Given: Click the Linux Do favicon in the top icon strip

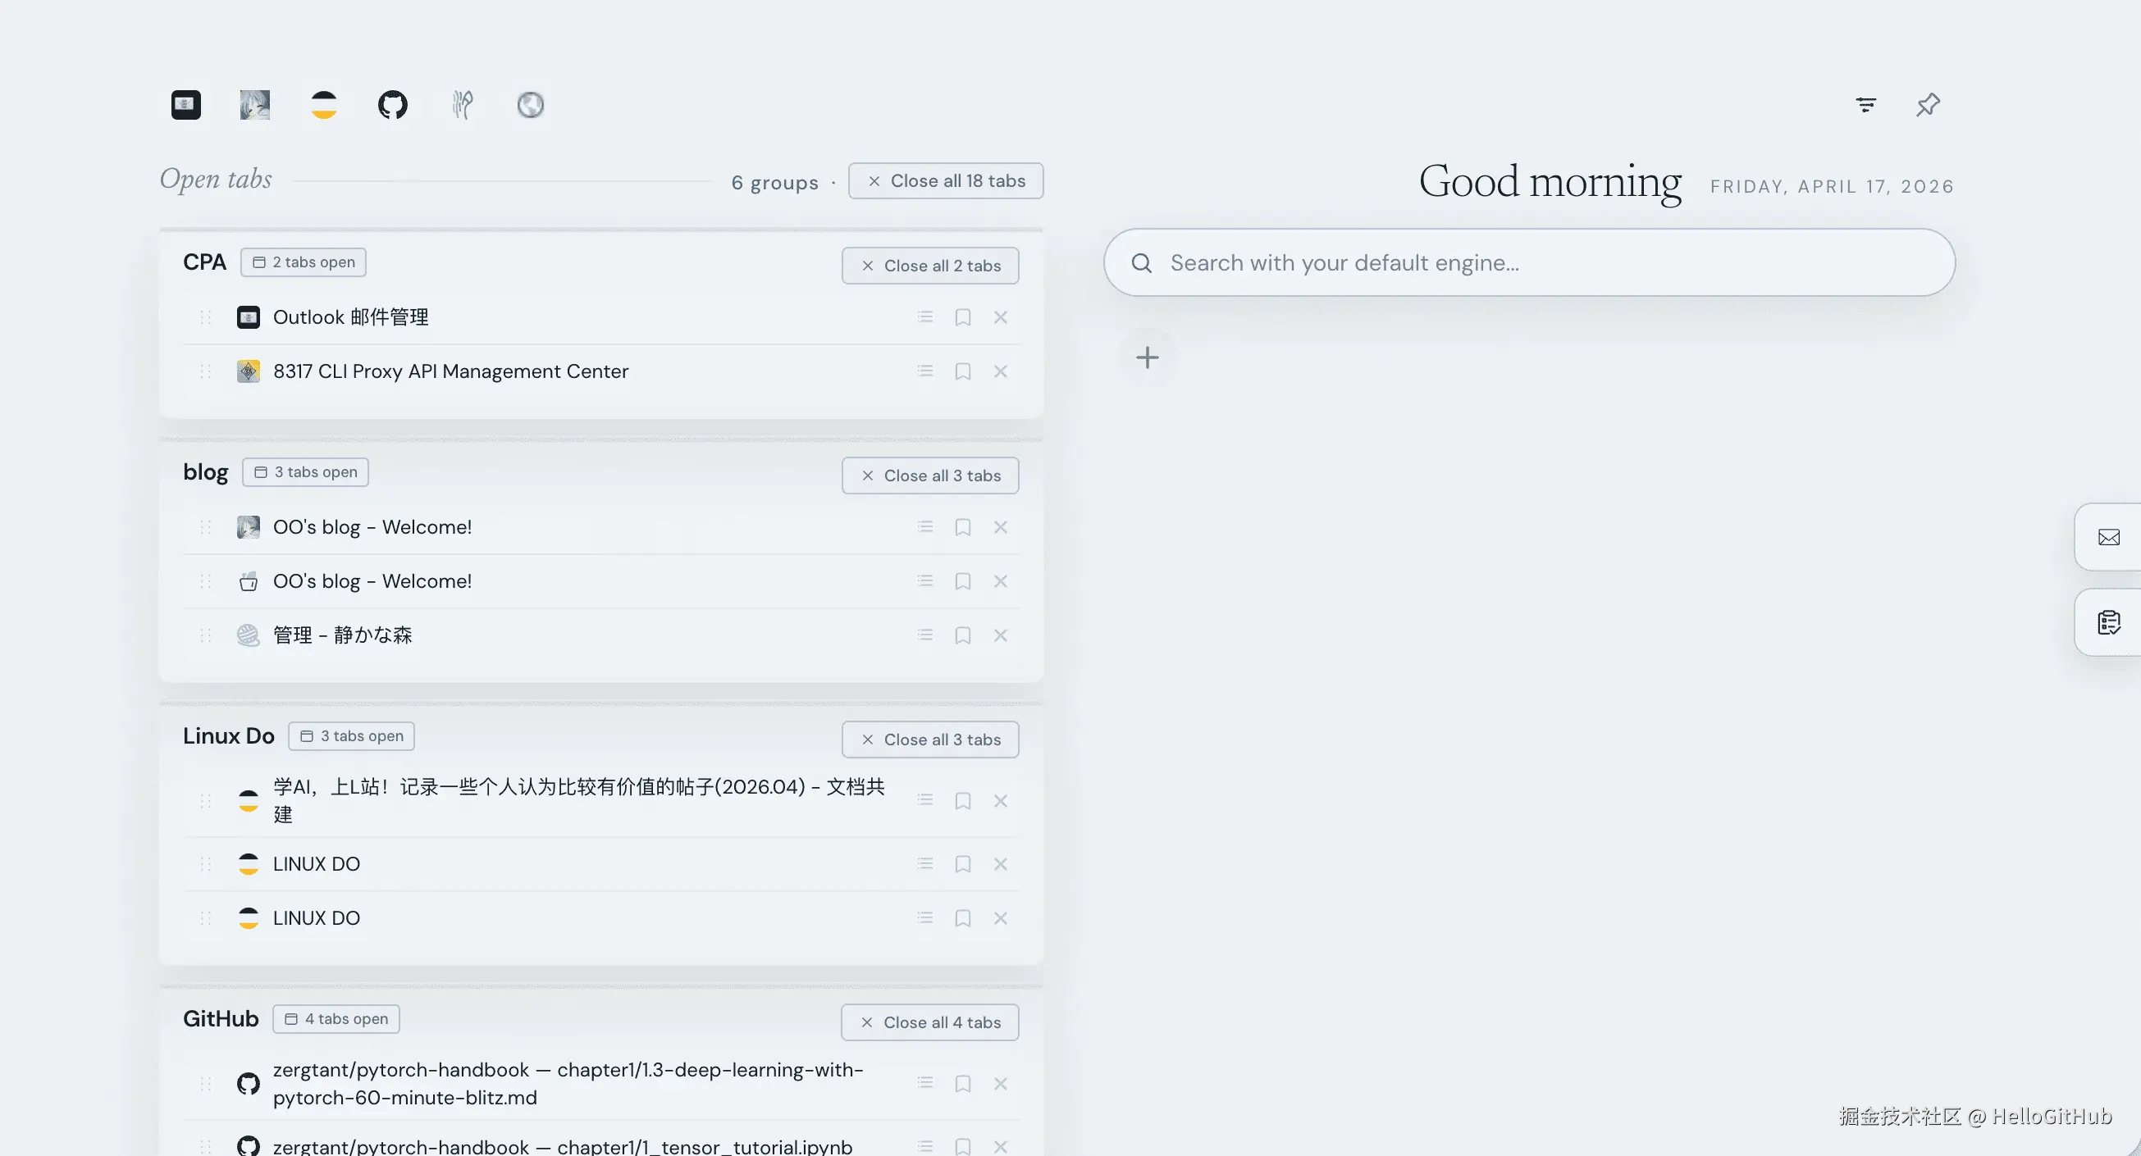Looking at the screenshot, I should point(324,105).
